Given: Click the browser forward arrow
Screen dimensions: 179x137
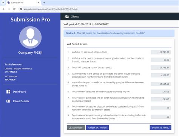Looking at the screenshot, I should click(9, 9).
